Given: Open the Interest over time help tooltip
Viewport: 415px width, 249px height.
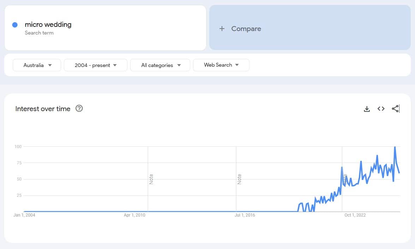Looking at the screenshot, I should point(79,109).
